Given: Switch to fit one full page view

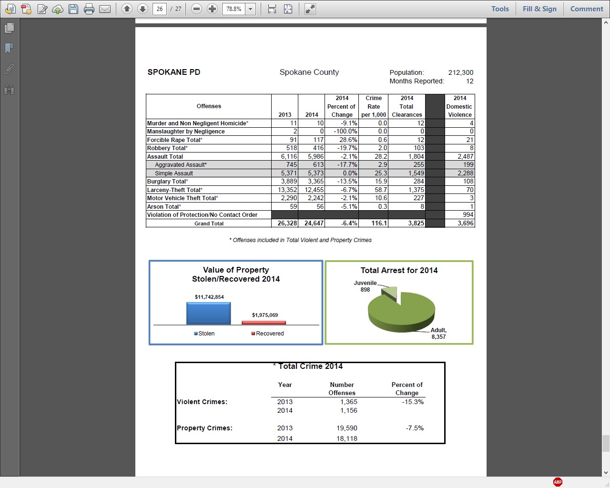Looking at the screenshot, I should (x=288, y=9).
